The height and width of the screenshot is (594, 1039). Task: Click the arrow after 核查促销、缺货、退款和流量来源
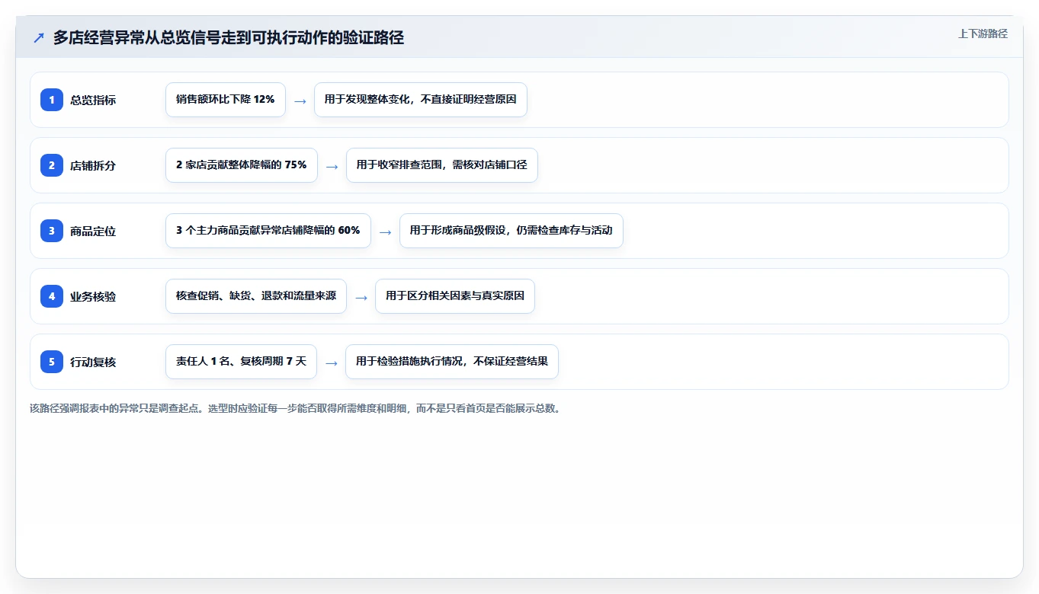click(361, 297)
